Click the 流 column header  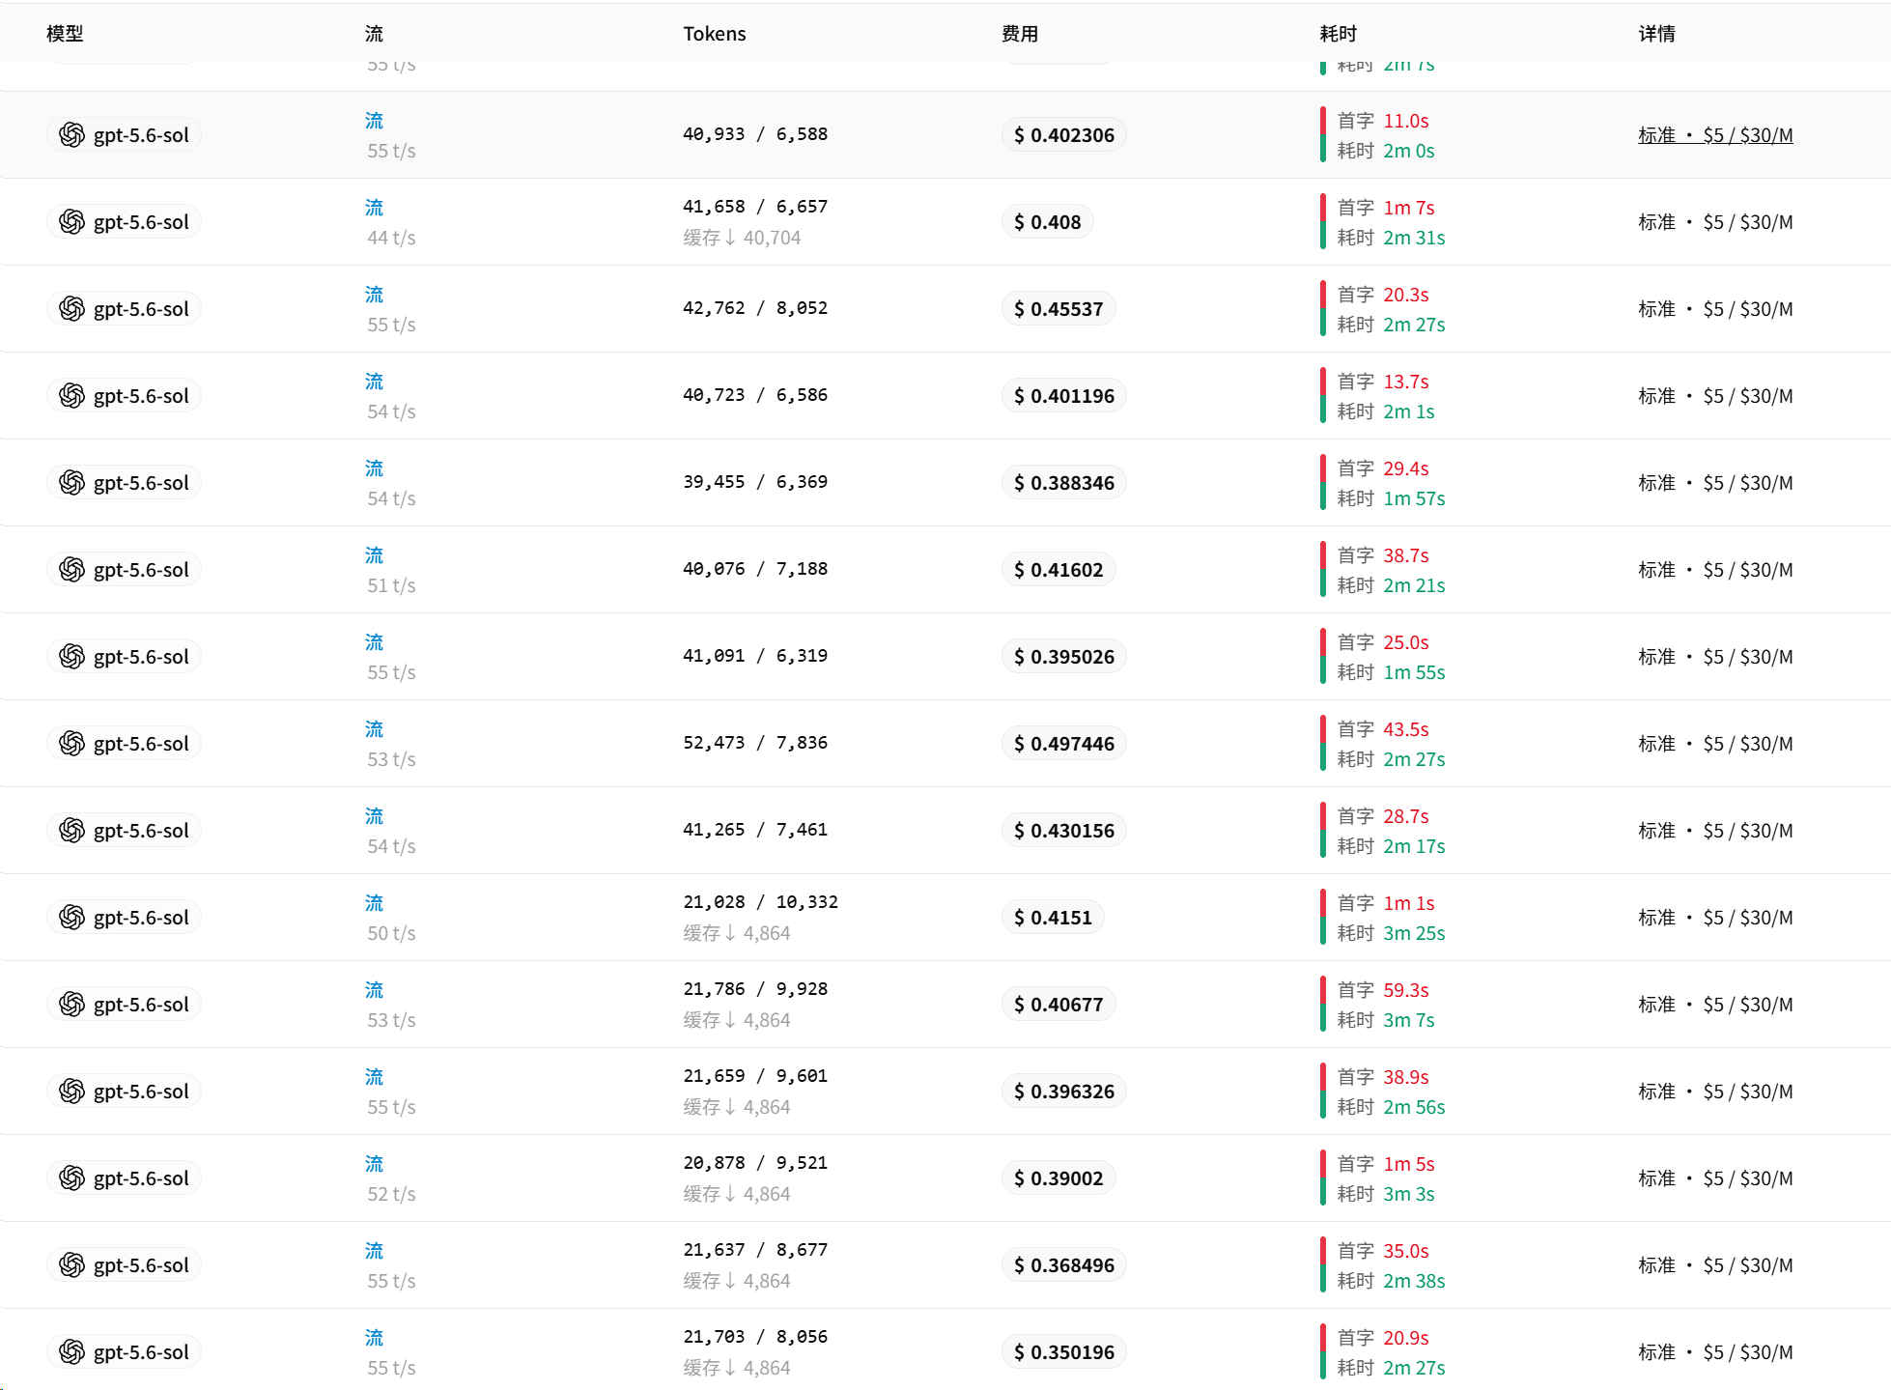[x=374, y=34]
